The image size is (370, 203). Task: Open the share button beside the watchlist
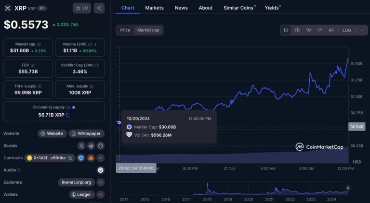[99, 8]
